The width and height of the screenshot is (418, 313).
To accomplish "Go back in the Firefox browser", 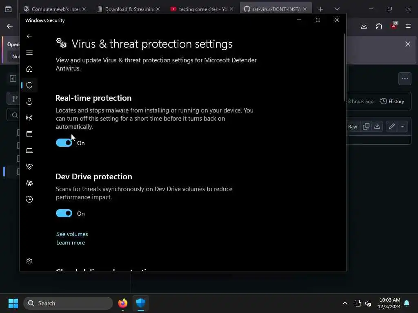I will (10, 26).
